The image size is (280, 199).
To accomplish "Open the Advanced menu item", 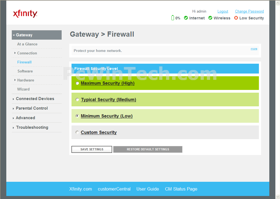I will click(25, 118).
